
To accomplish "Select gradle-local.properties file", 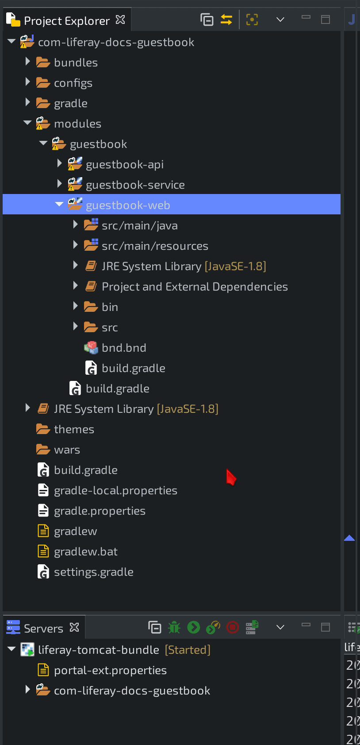I will pos(115,490).
